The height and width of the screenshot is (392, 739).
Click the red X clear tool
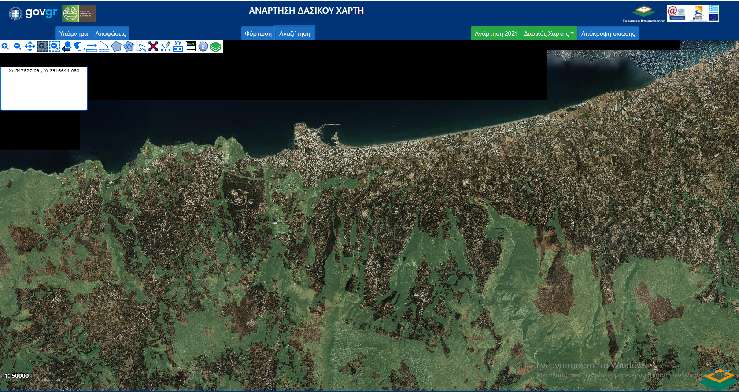click(153, 46)
